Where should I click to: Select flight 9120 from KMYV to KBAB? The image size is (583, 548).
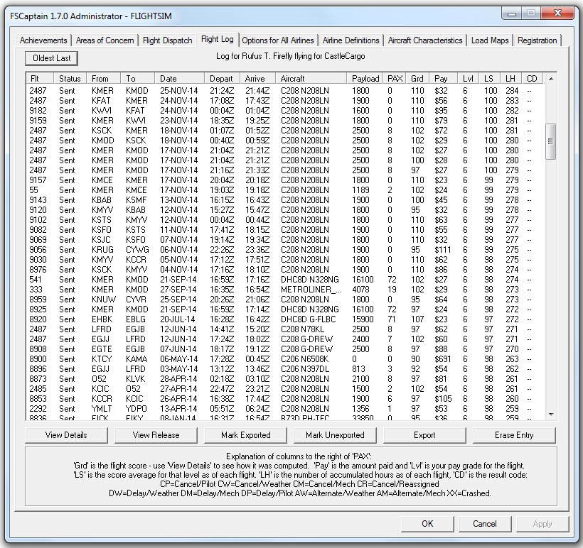click(x=285, y=210)
